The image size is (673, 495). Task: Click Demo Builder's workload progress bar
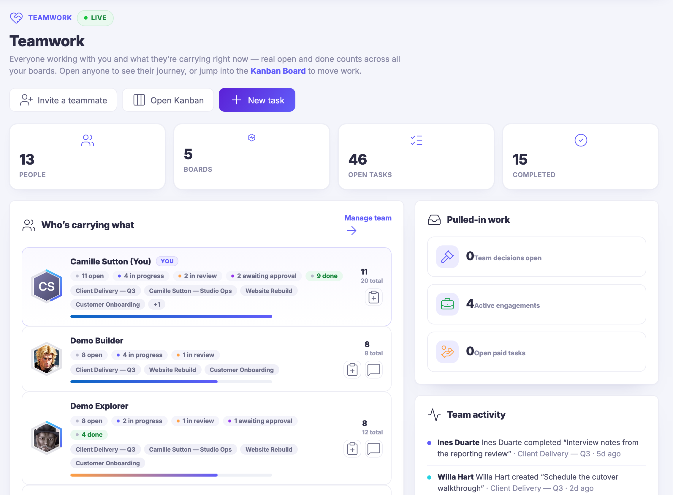(x=171, y=382)
